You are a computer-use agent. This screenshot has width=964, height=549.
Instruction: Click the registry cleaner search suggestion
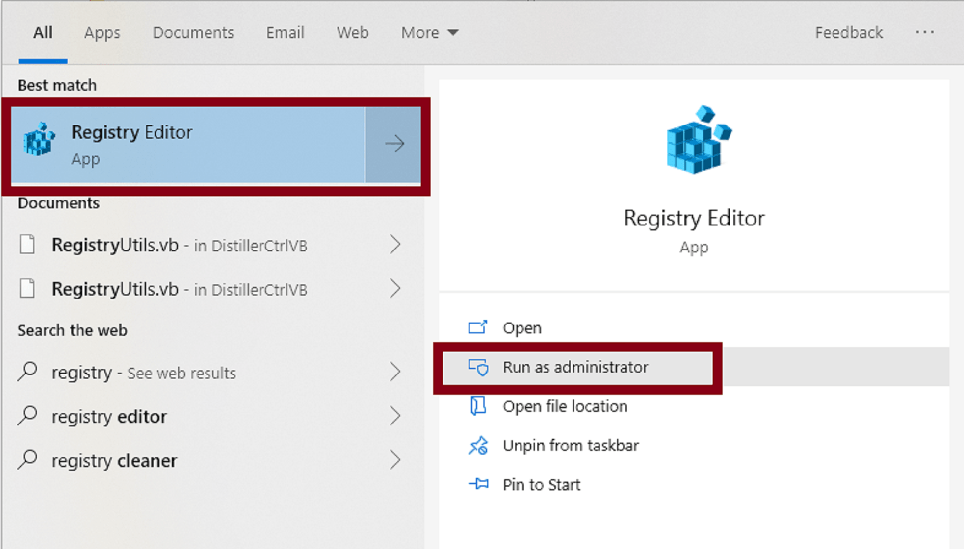point(114,460)
